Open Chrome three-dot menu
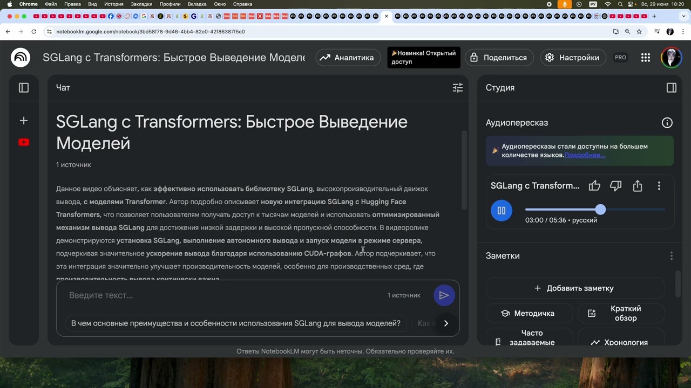The width and height of the screenshot is (691, 388). coord(683,32)
